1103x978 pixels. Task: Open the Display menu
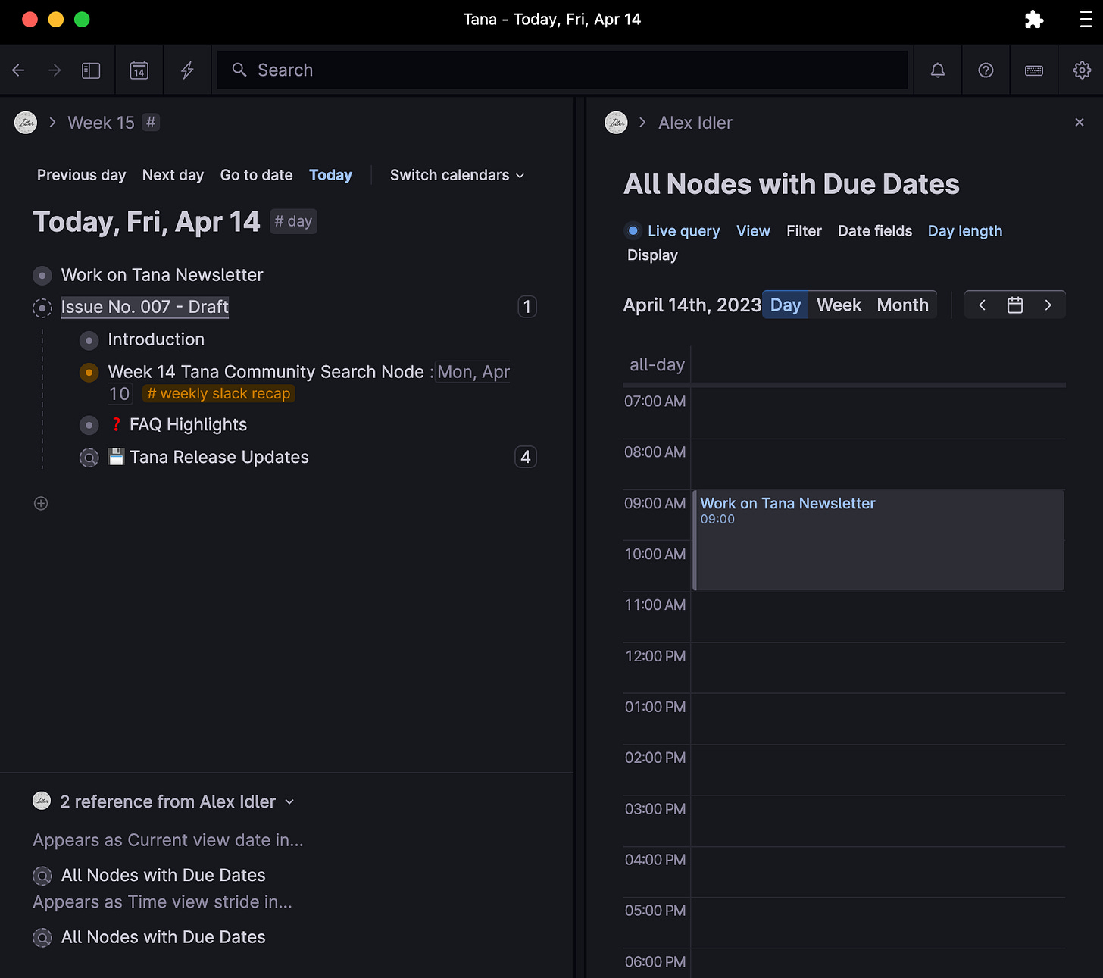652,255
